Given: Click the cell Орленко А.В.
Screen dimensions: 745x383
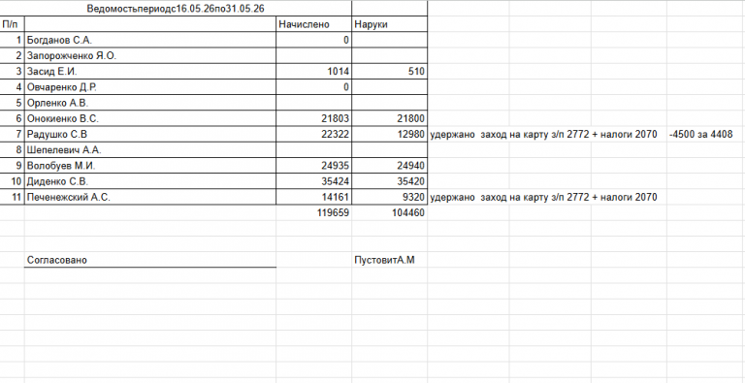Looking at the screenshot, I should click(x=150, y=103).
